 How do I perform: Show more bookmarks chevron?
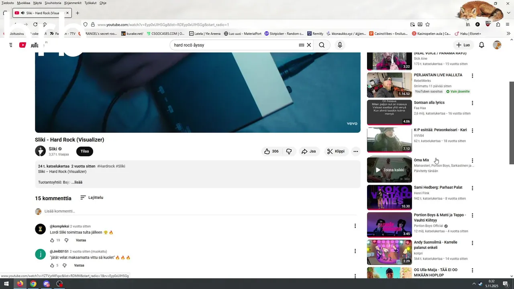coord(509,34)
